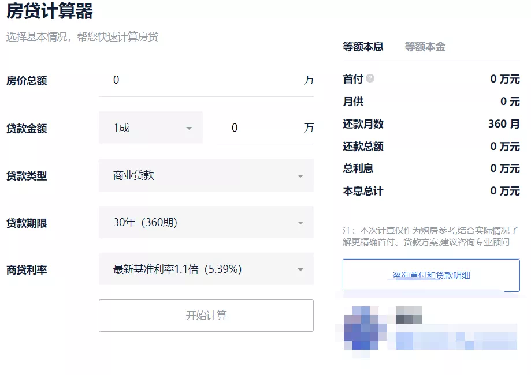
Task: Click the 贷款类型 field label
Action: tap(27, 176)
